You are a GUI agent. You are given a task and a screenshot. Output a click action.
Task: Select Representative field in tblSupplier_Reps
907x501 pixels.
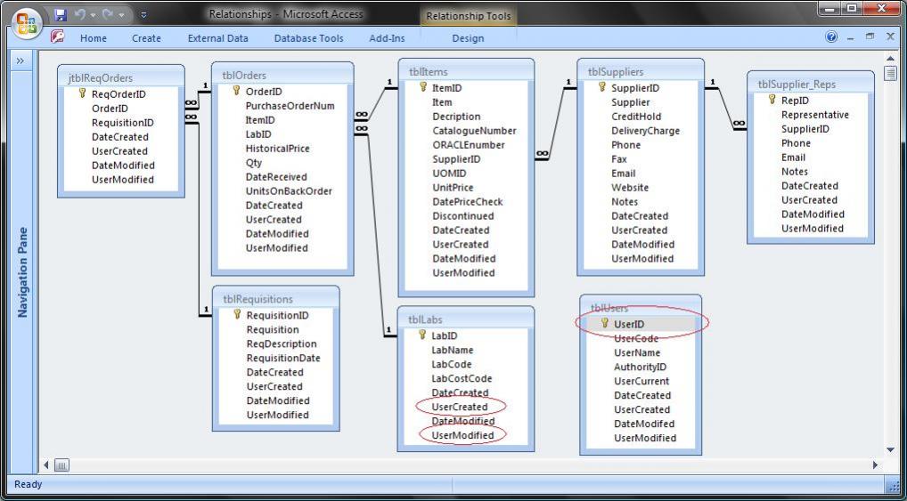815,115
